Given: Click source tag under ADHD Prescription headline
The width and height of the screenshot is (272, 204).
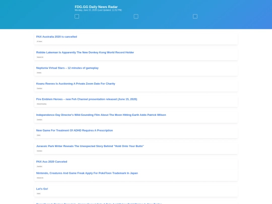Looking at the screenshot, I should point(38,135).
